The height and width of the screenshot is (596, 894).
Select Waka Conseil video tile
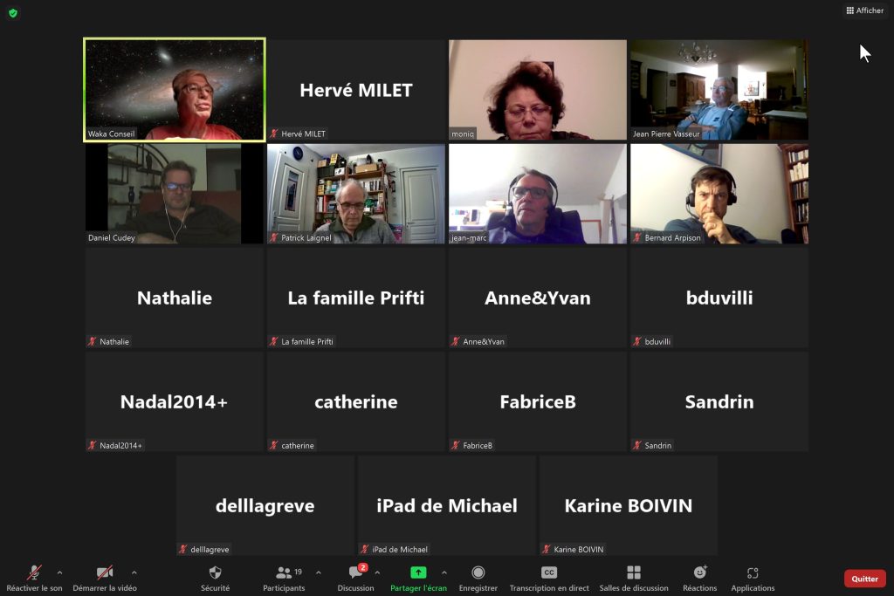point(175,90)
